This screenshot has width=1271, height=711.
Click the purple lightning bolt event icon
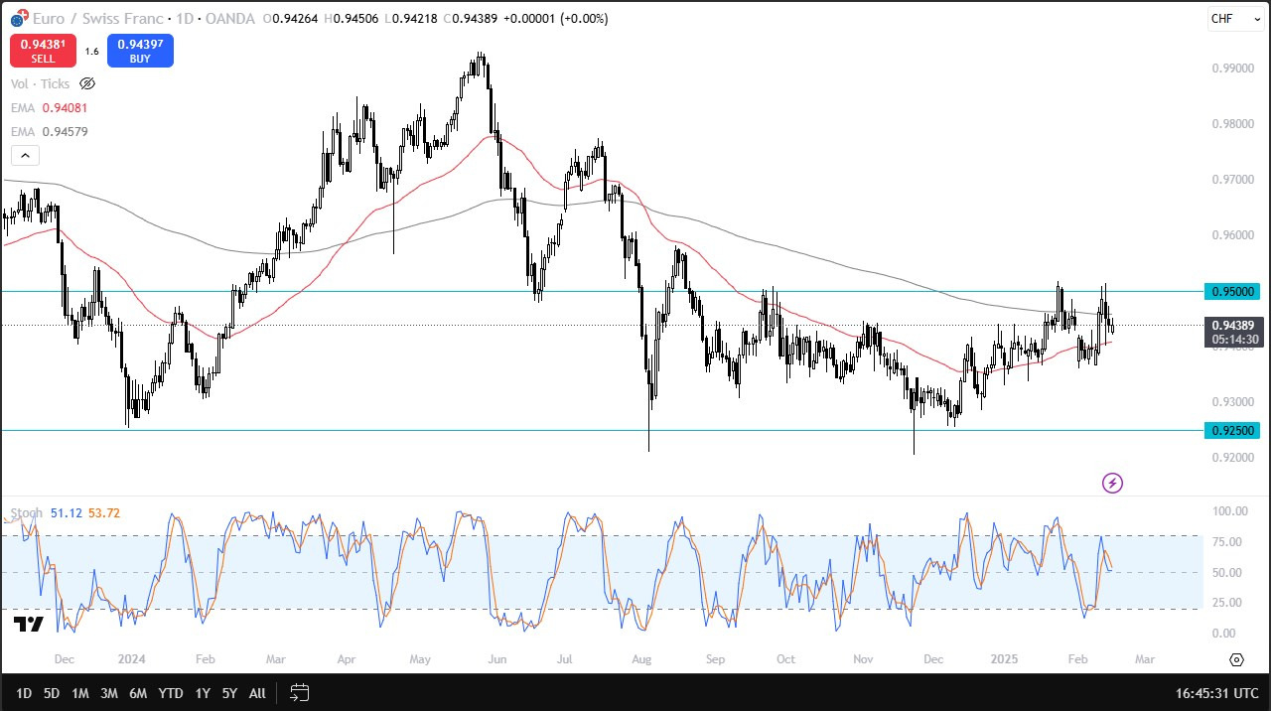coord(1112,484)
